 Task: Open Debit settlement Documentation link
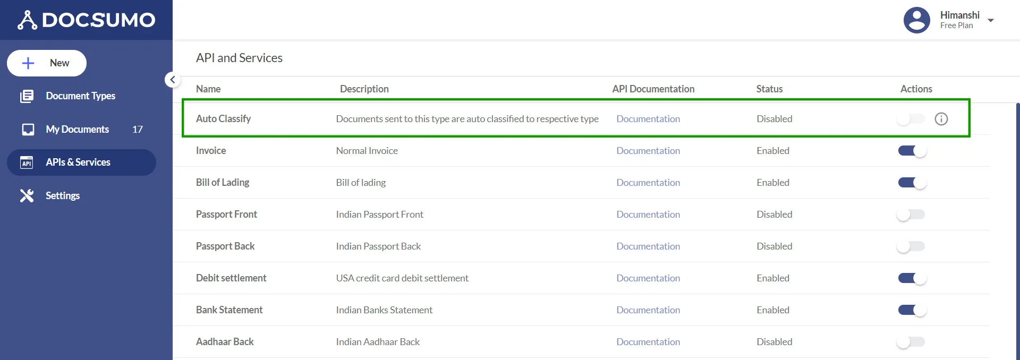pos(648,278)
